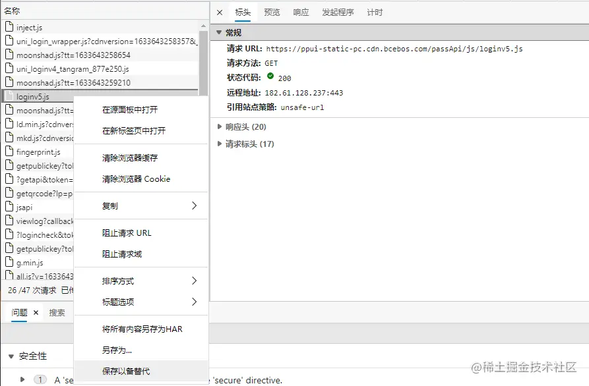589x386 pixels.
Task: Collapse the 安全性 issues group
Action: click(11, 356)
